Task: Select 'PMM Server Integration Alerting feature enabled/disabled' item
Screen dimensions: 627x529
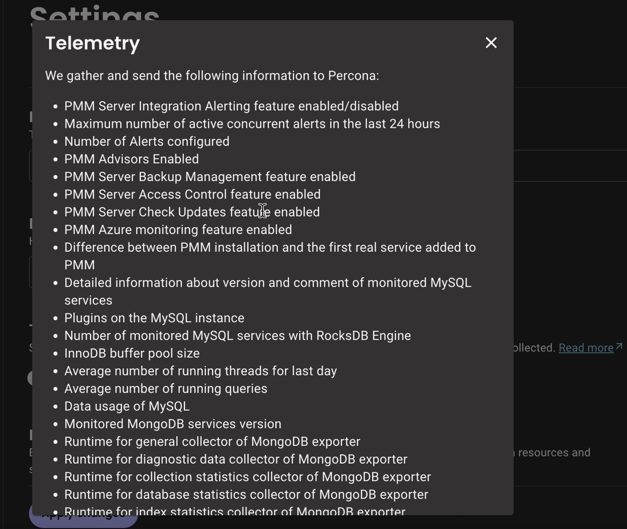Action: 232,106
